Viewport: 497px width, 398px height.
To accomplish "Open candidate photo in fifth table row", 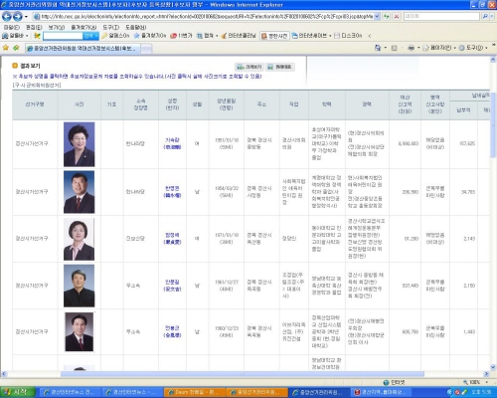I will click(x=79, y=331).
